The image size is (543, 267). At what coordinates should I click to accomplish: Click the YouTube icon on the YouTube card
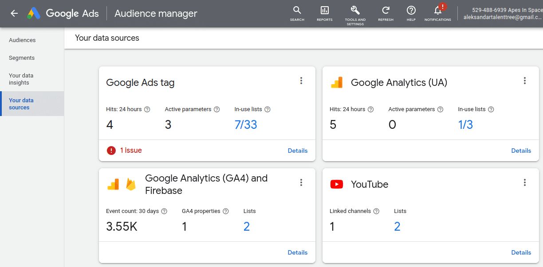336,184
